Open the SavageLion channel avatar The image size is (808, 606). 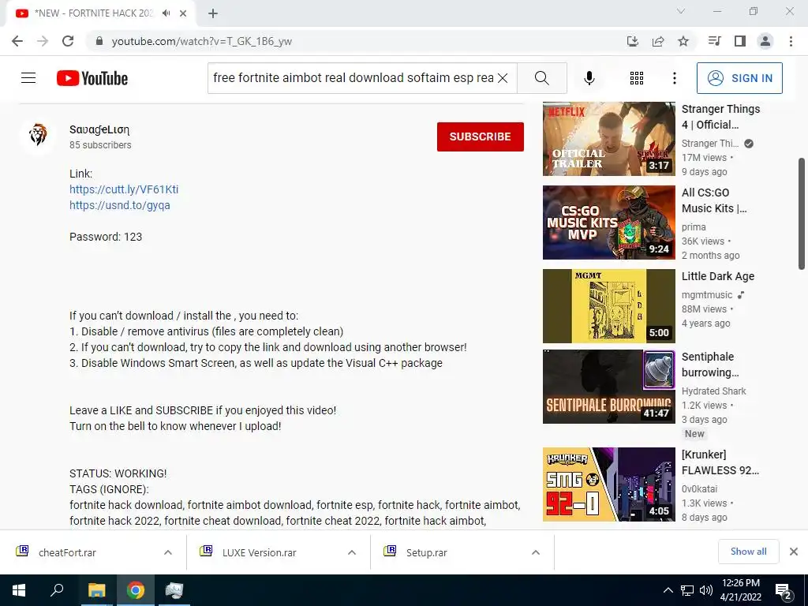pyautogui.click(x=38, y=136)
